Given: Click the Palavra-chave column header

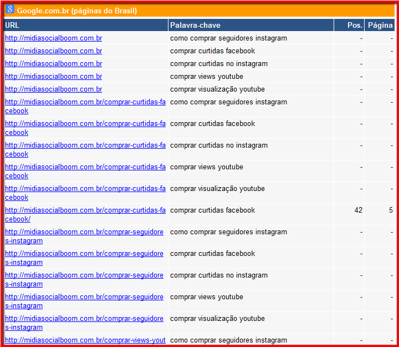Looking at the screenshot, I should [195, 25].
